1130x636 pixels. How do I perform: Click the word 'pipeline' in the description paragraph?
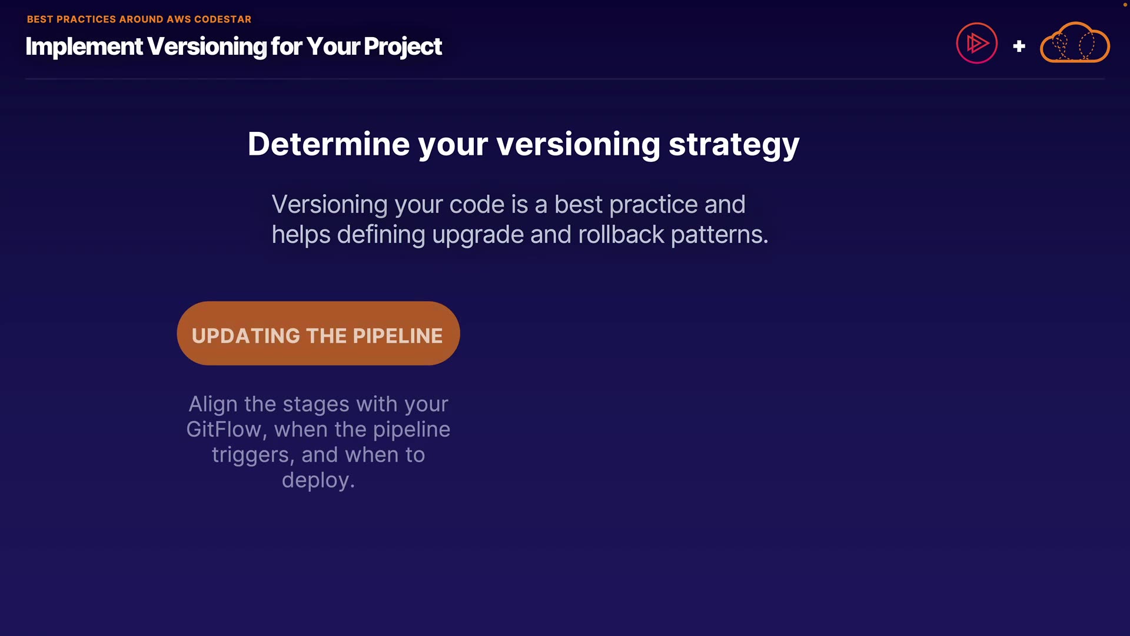pos(411,429)
